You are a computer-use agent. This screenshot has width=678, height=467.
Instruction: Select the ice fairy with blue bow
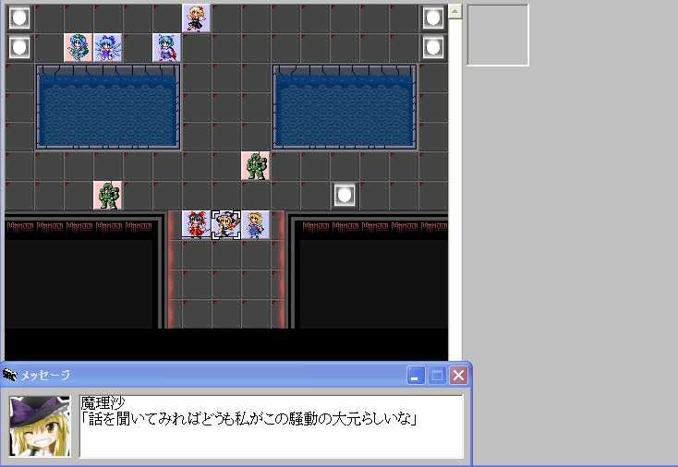click(x=108, y=47)
